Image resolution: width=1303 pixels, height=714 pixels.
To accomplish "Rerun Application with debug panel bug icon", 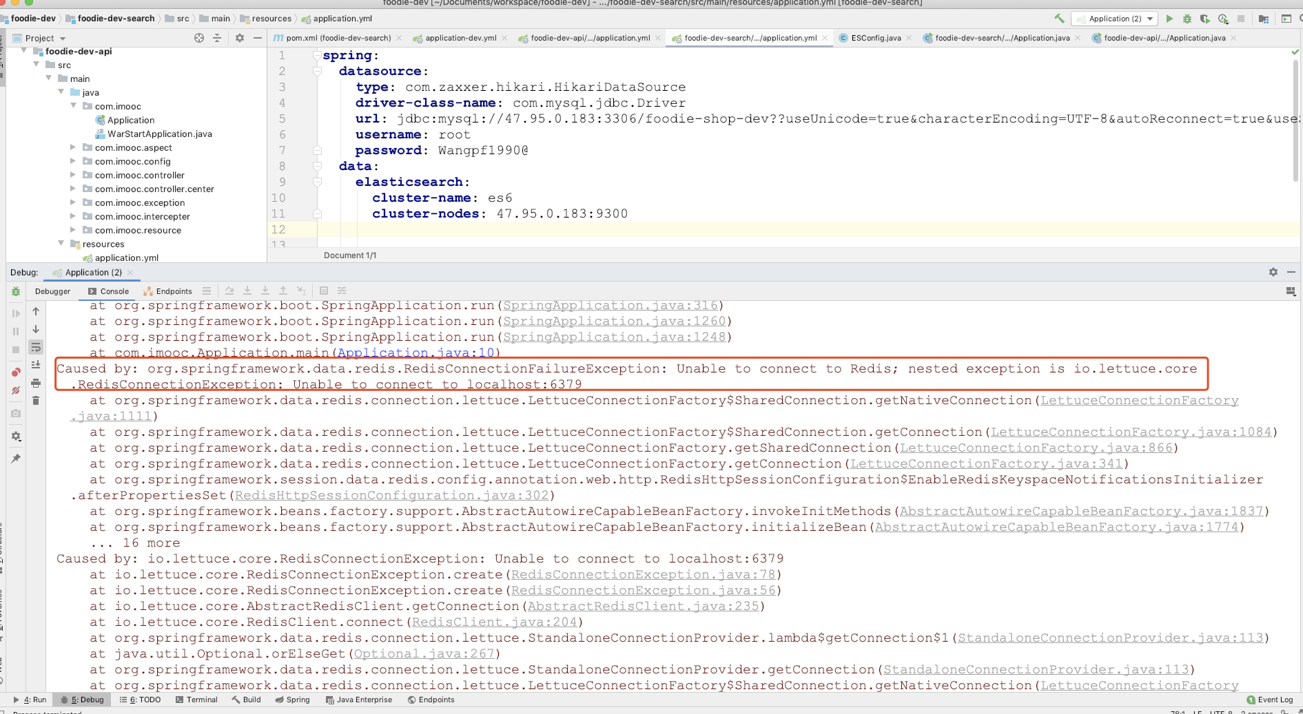I will [16, 292].
